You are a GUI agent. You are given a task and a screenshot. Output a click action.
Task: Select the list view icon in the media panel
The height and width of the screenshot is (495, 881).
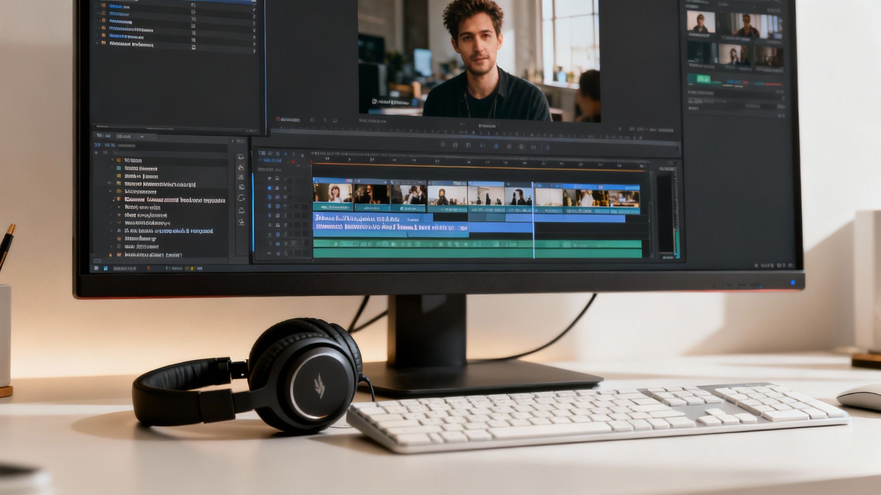[x=98, y=145]
